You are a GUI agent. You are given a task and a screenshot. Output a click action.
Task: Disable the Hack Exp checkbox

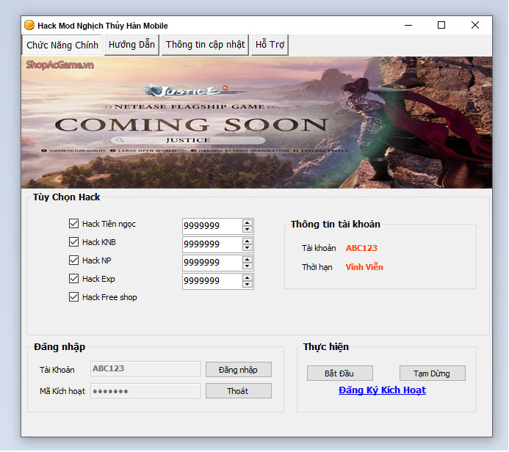pos(73,279)
